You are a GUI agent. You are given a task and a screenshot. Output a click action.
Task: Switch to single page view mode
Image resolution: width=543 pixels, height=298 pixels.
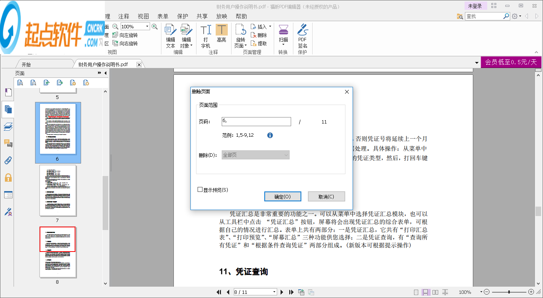pyautogui.click(x=416, y=292)
